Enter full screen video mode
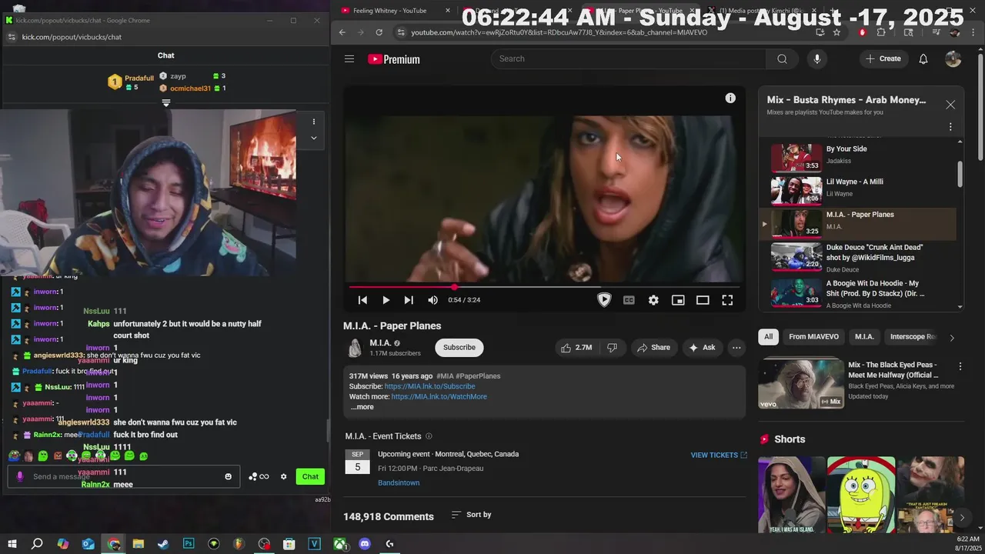The image size is (985, 554). [727, 300]
